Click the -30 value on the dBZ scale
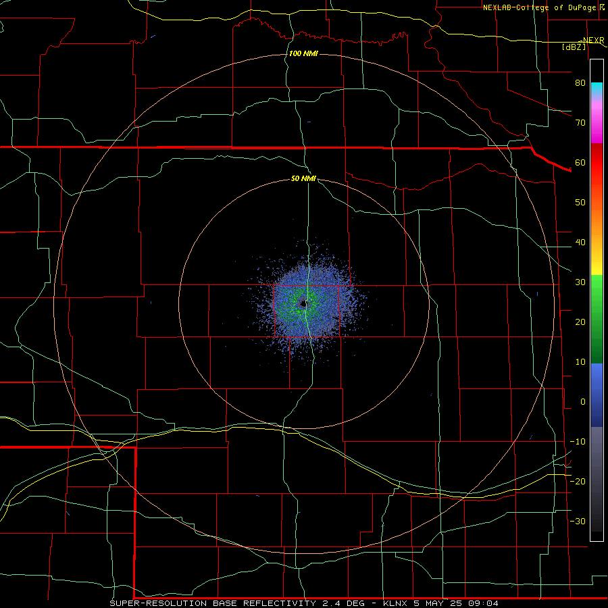The width and height of the screenshot is (608, 608). [x=578, y=522]
